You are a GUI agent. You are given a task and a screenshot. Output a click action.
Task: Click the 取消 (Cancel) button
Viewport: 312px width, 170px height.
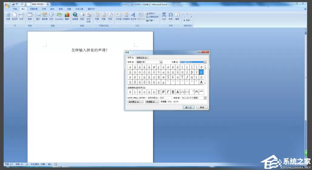coord(202,107)
